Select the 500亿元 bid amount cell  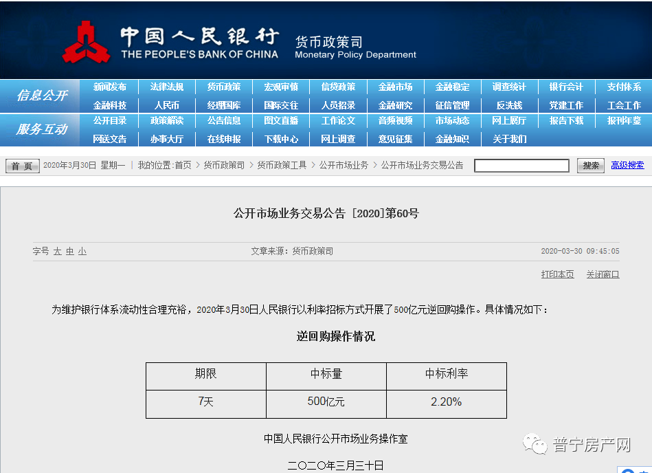coord(326,404)
